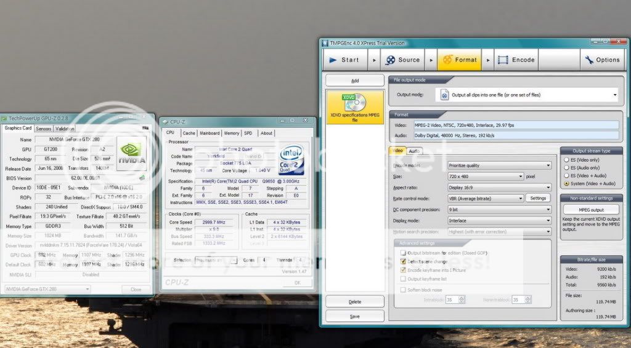Open the Encode mode Prioritize quality dropdown
The height and width of the screenshot is (348, 631).
499,165
